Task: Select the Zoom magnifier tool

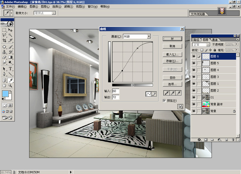Action: [x=11, y=85]
